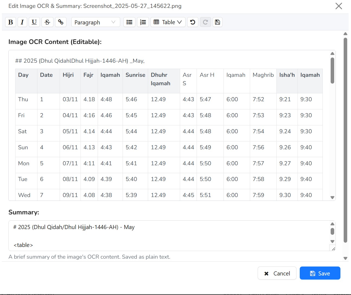Toggle underline formatting button

coord(34,22)
